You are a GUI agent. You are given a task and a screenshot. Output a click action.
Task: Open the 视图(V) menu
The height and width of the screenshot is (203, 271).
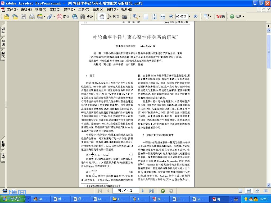[x=40, y=10]
